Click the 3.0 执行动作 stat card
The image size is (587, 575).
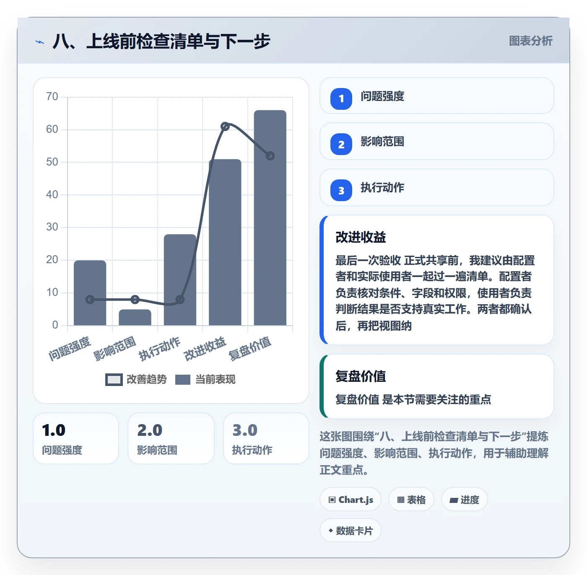266,438
